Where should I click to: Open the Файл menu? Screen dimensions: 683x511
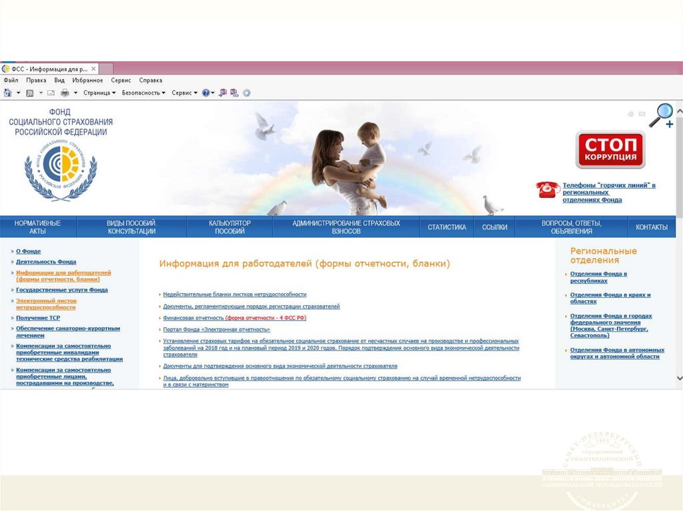11,80
